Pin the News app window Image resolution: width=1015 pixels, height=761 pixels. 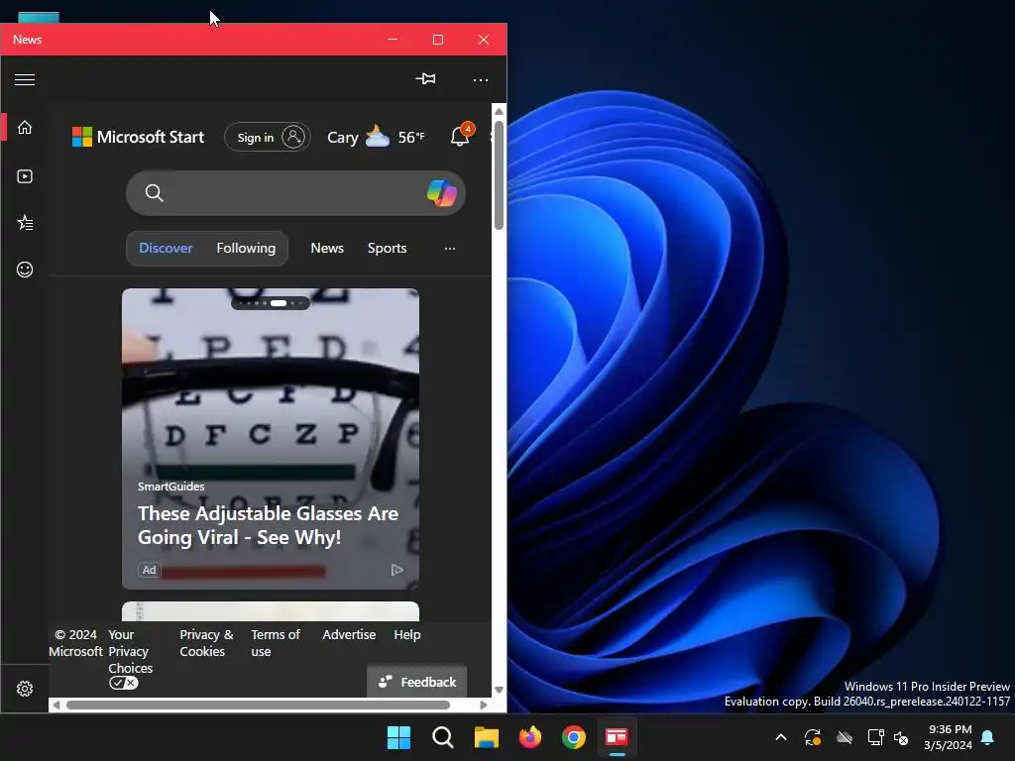[425, 79]
